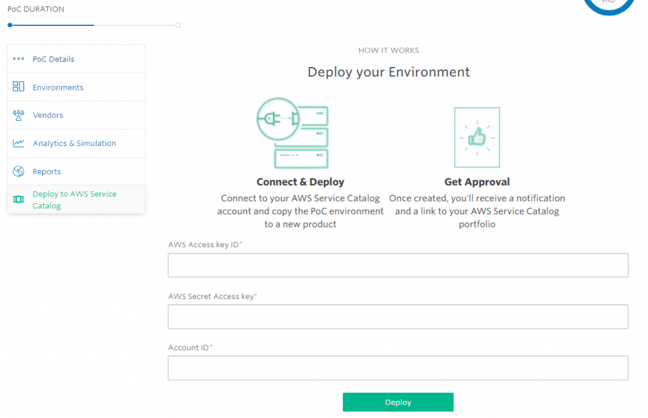This screenshot has width=648, height=418.
Task: Select the Reports menu item
Action: pyautogui.click(x=76, y=171)
